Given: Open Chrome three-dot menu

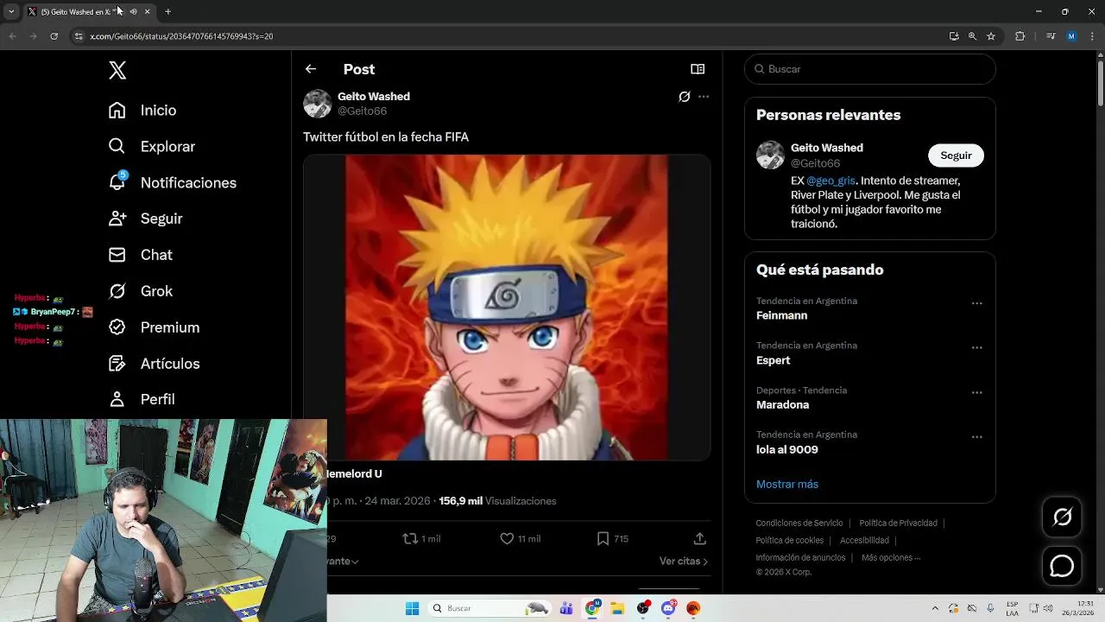Looking at the screenshot, I should point(1091,36).
